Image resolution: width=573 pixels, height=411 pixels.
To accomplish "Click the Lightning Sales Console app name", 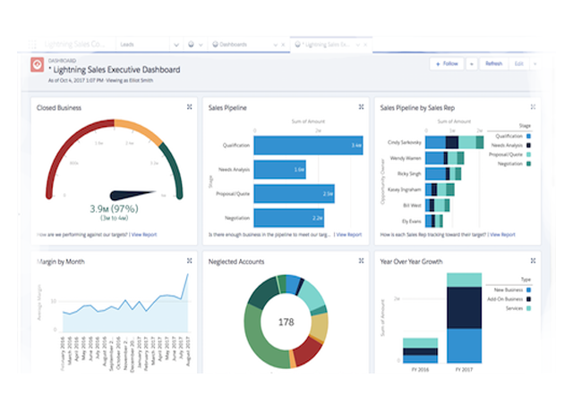I will click(x=74, y=45).
